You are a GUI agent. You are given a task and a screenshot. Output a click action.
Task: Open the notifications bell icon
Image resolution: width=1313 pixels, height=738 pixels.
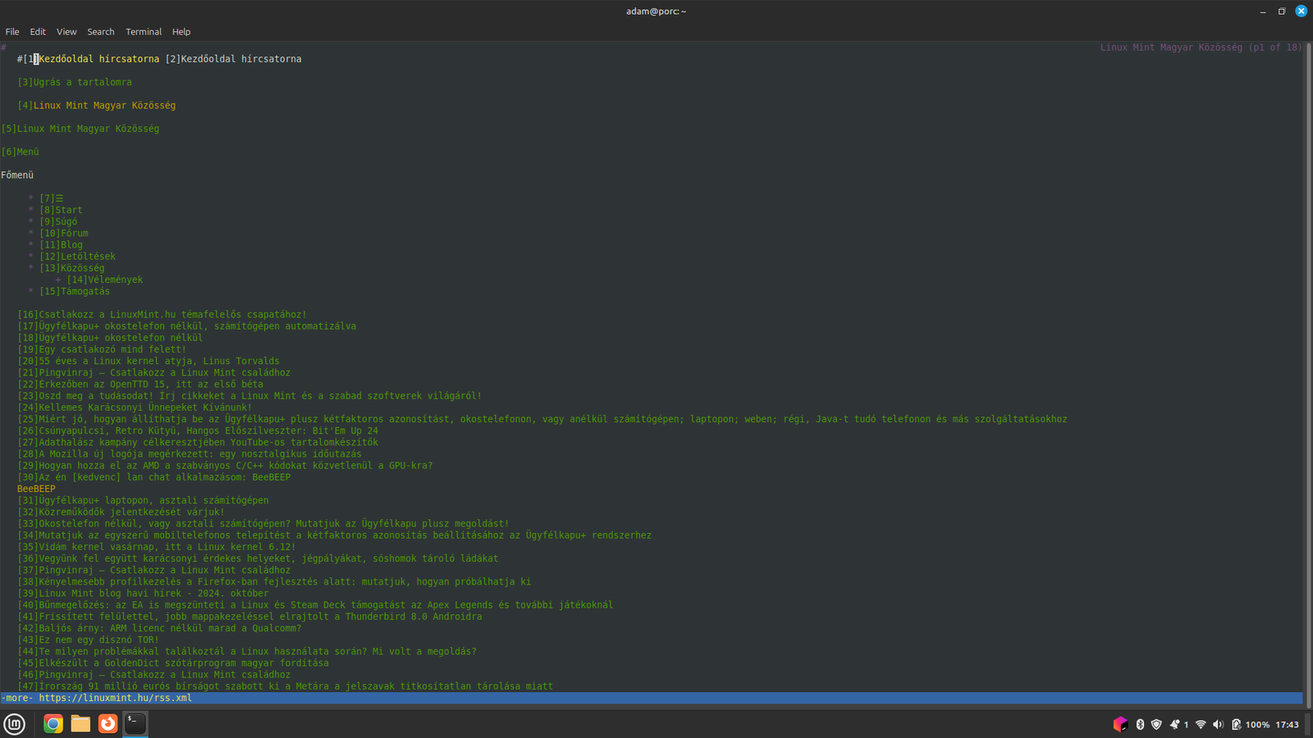[1175, 724]
